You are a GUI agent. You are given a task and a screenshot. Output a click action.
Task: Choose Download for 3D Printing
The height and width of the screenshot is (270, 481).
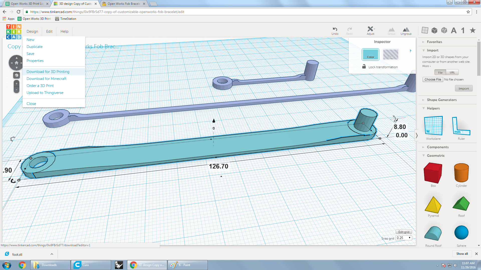pos(54,72)
